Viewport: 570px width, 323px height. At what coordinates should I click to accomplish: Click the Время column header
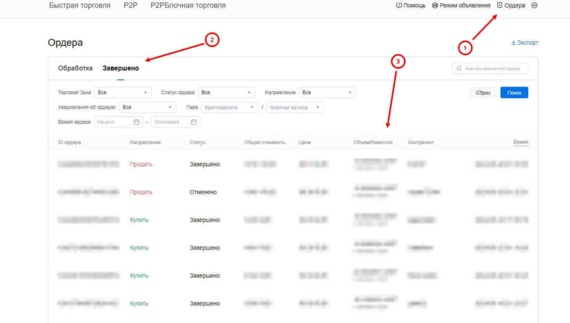(x=520, y=143)
